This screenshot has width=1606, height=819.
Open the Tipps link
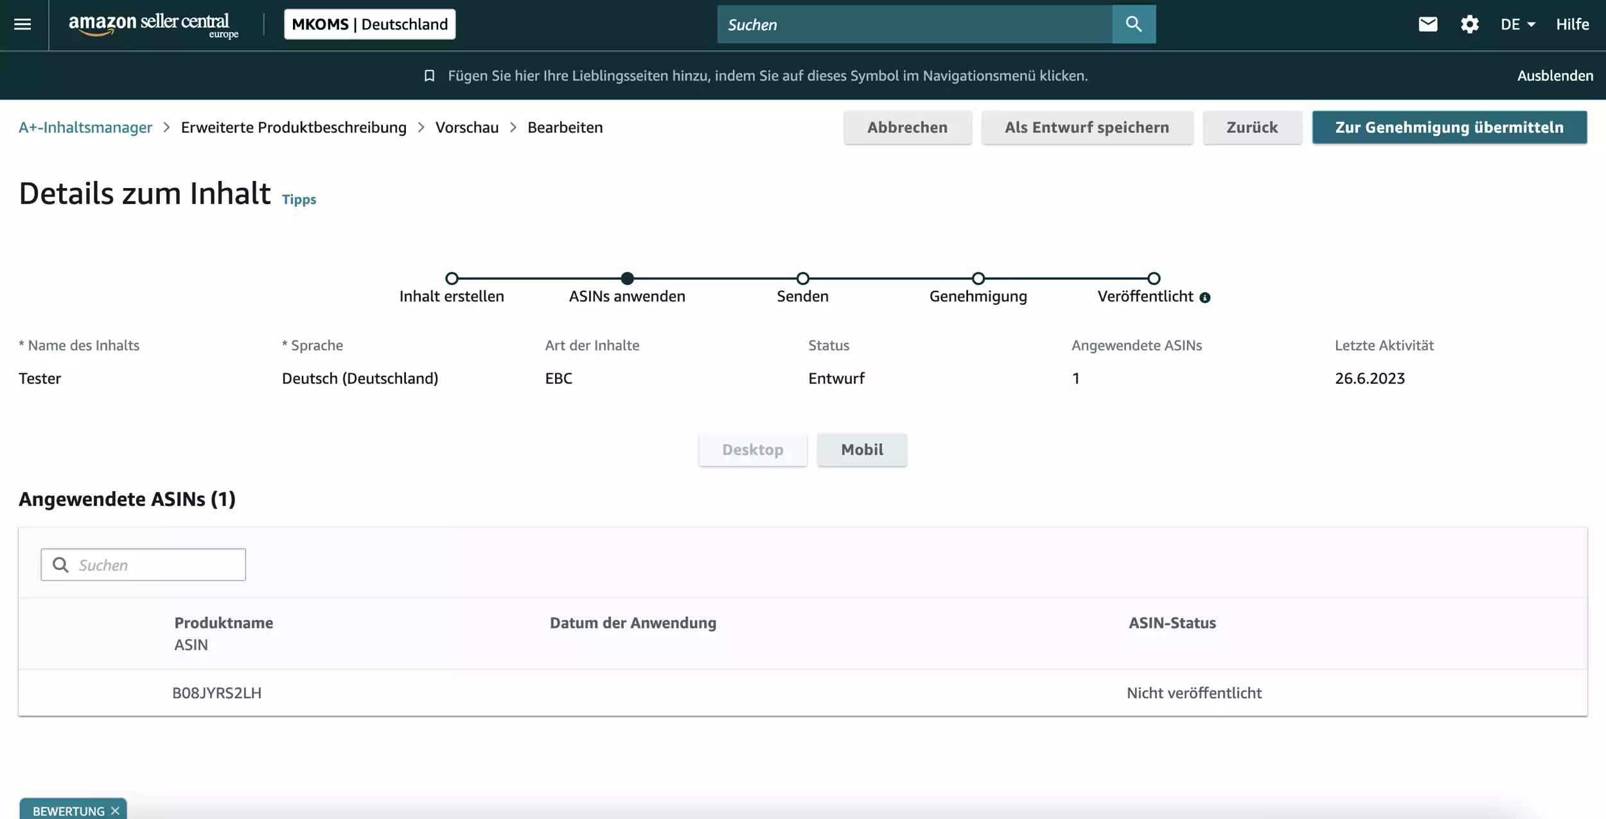(299, 200)
